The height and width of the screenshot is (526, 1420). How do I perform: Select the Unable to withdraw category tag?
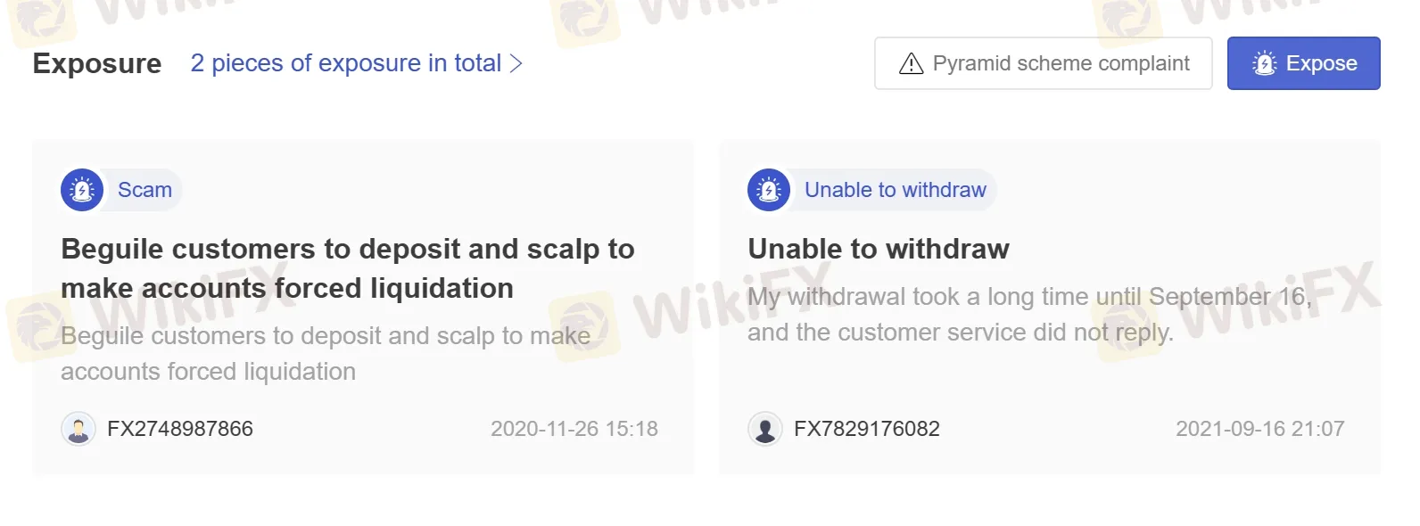coord(896,189)
